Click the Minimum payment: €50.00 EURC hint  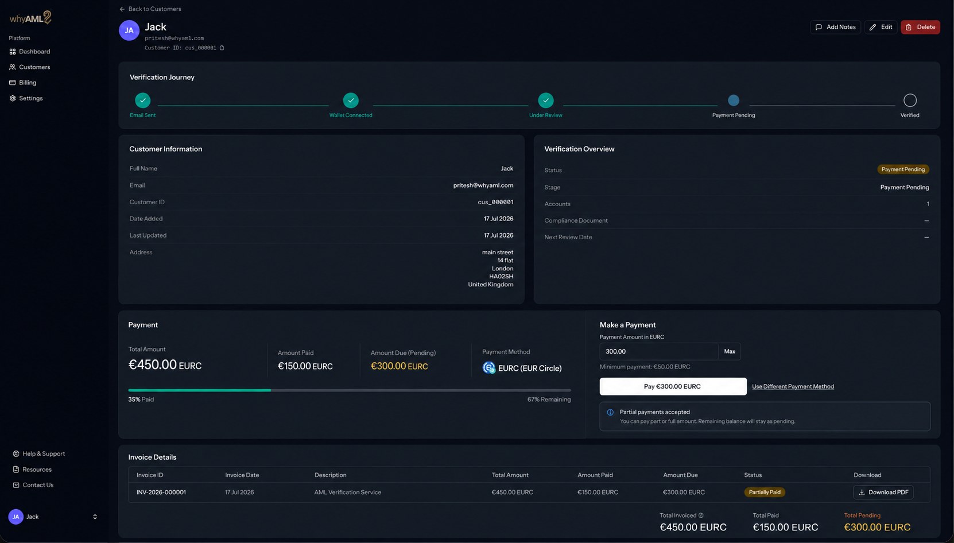click(645, 367)
